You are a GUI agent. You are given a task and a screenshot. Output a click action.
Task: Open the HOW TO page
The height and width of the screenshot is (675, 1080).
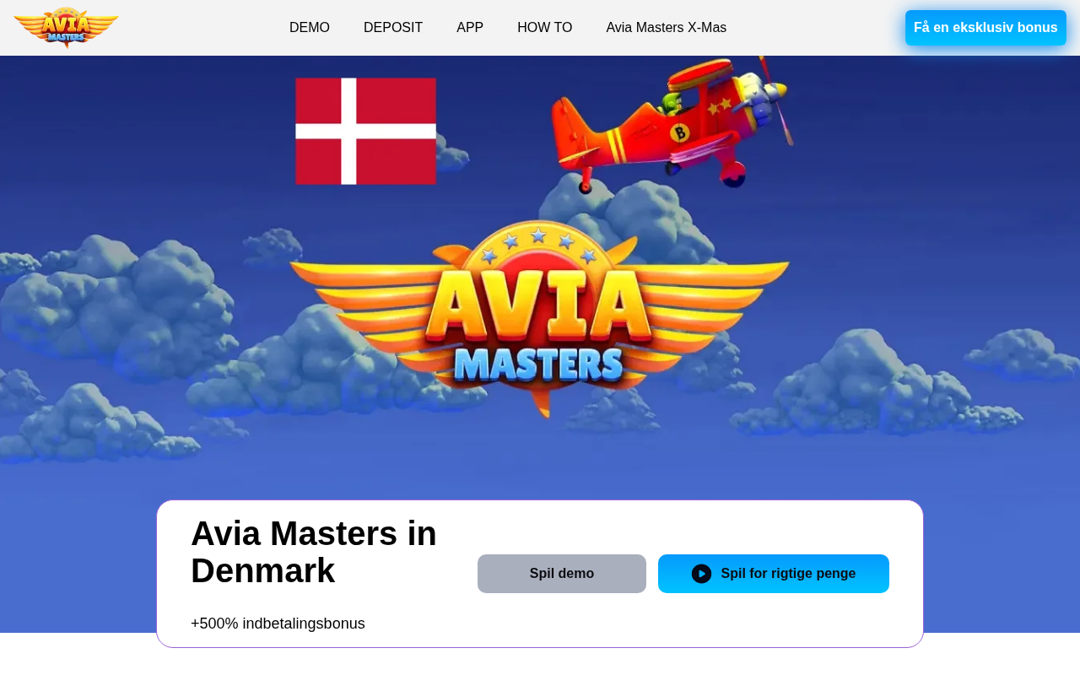point(545,28)
